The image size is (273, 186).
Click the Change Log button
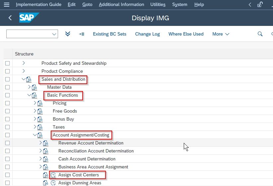tap(148, 34)
